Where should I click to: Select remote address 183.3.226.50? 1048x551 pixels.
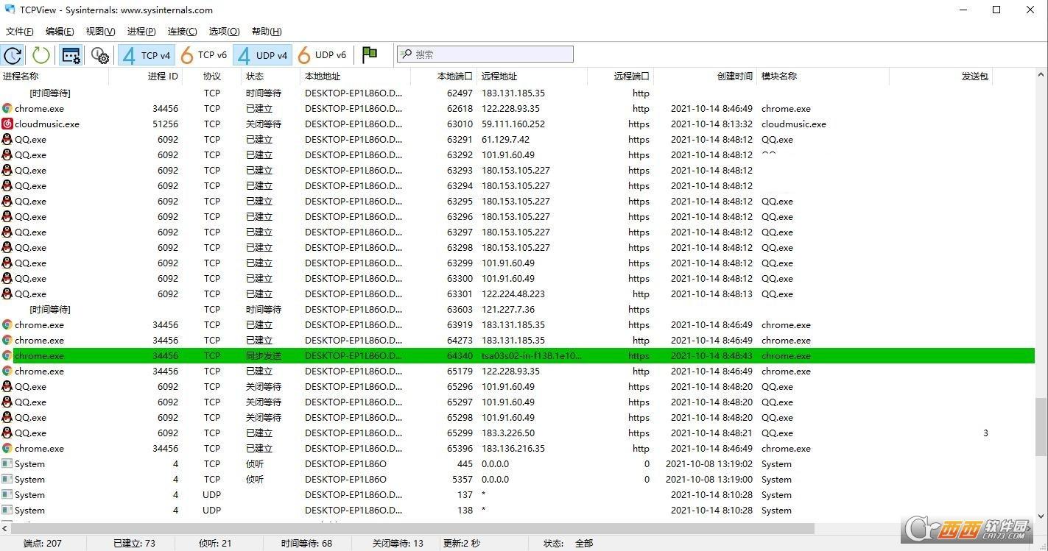(x=508, y=433)
